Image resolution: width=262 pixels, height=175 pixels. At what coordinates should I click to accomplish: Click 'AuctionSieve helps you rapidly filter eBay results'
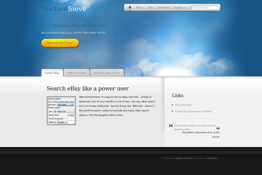(73, 33)
